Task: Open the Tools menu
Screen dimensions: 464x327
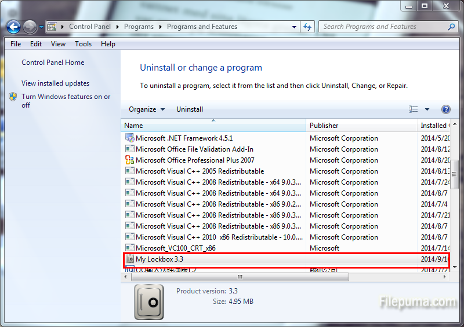Action: (x=83, y=44)
